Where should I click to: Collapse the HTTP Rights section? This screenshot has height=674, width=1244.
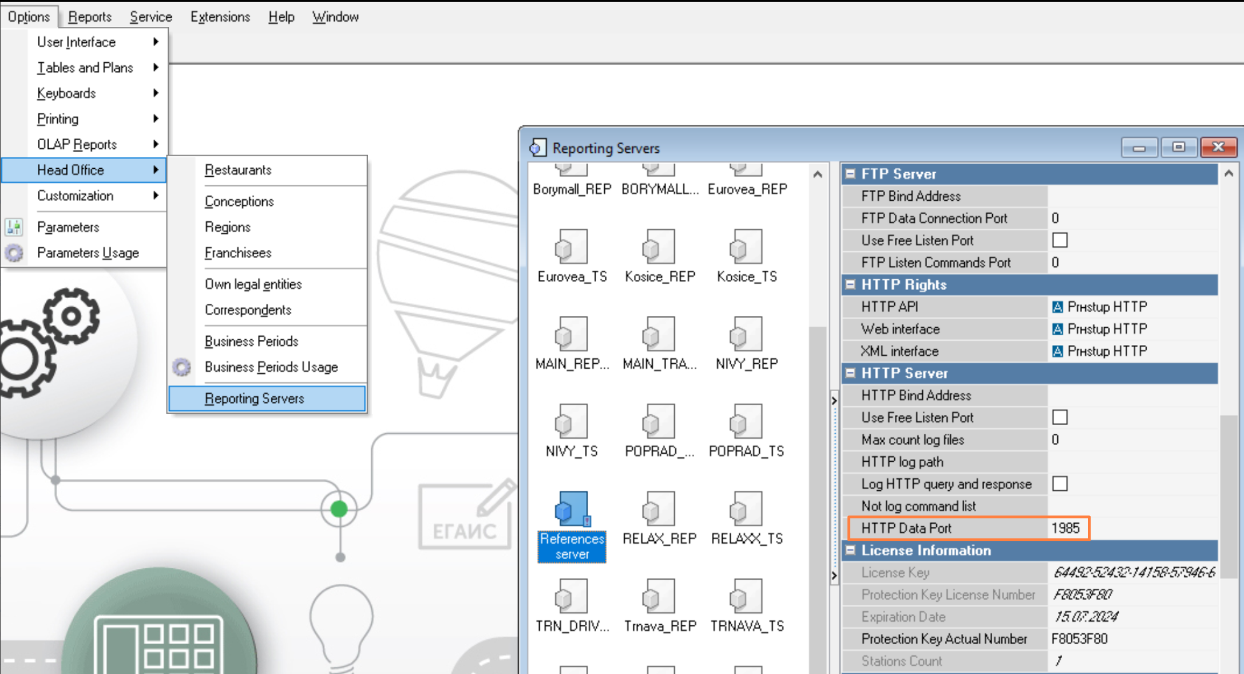click(x=850, y=284)
